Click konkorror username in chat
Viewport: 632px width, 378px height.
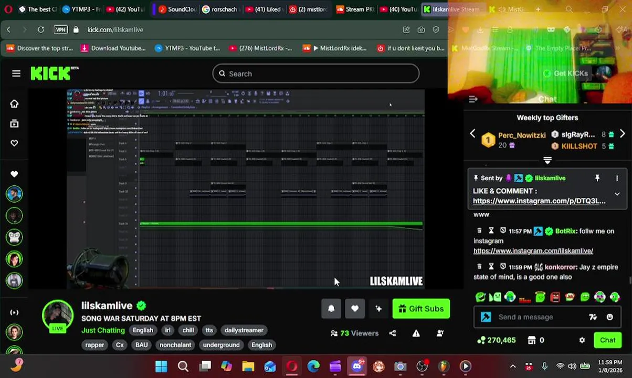pyautogui.click(x=560, y=267)
